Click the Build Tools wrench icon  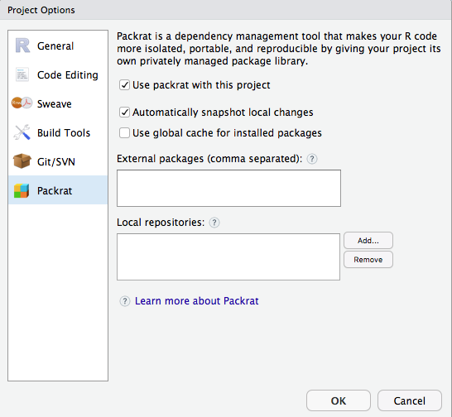point(22,132)
